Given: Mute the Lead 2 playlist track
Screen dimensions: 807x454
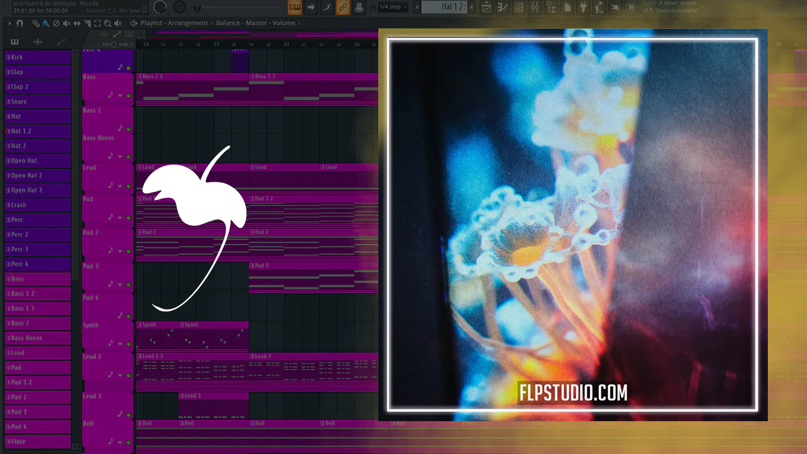Looking at the screenshot, I should [x=129, y=376].
